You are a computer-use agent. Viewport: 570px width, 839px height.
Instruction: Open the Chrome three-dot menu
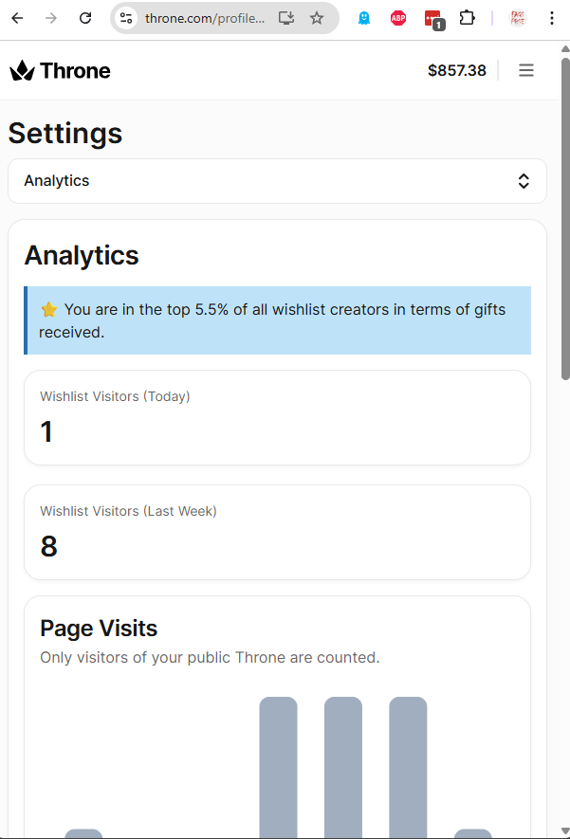pyautogui.click(x=552, y=18)
